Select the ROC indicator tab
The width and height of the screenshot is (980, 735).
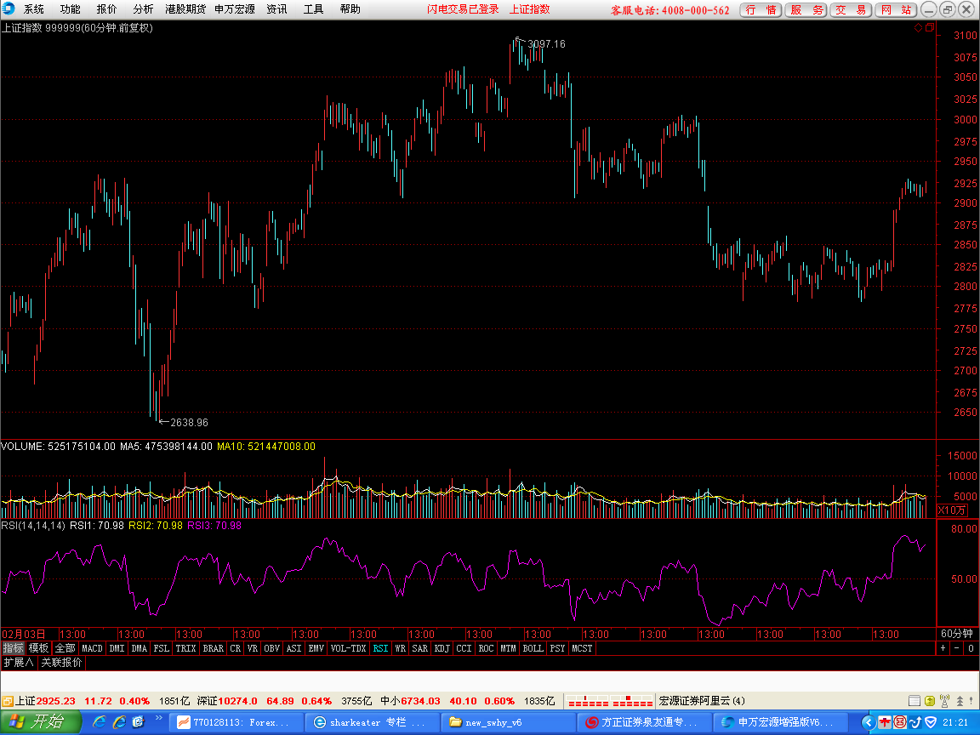(487, 648)
